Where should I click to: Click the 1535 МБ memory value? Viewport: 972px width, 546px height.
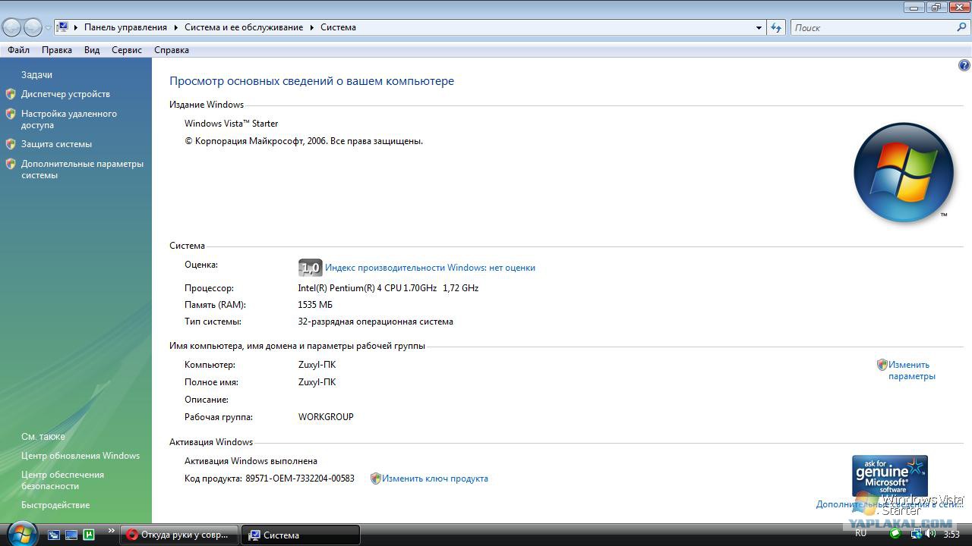(x=315, y=305)
